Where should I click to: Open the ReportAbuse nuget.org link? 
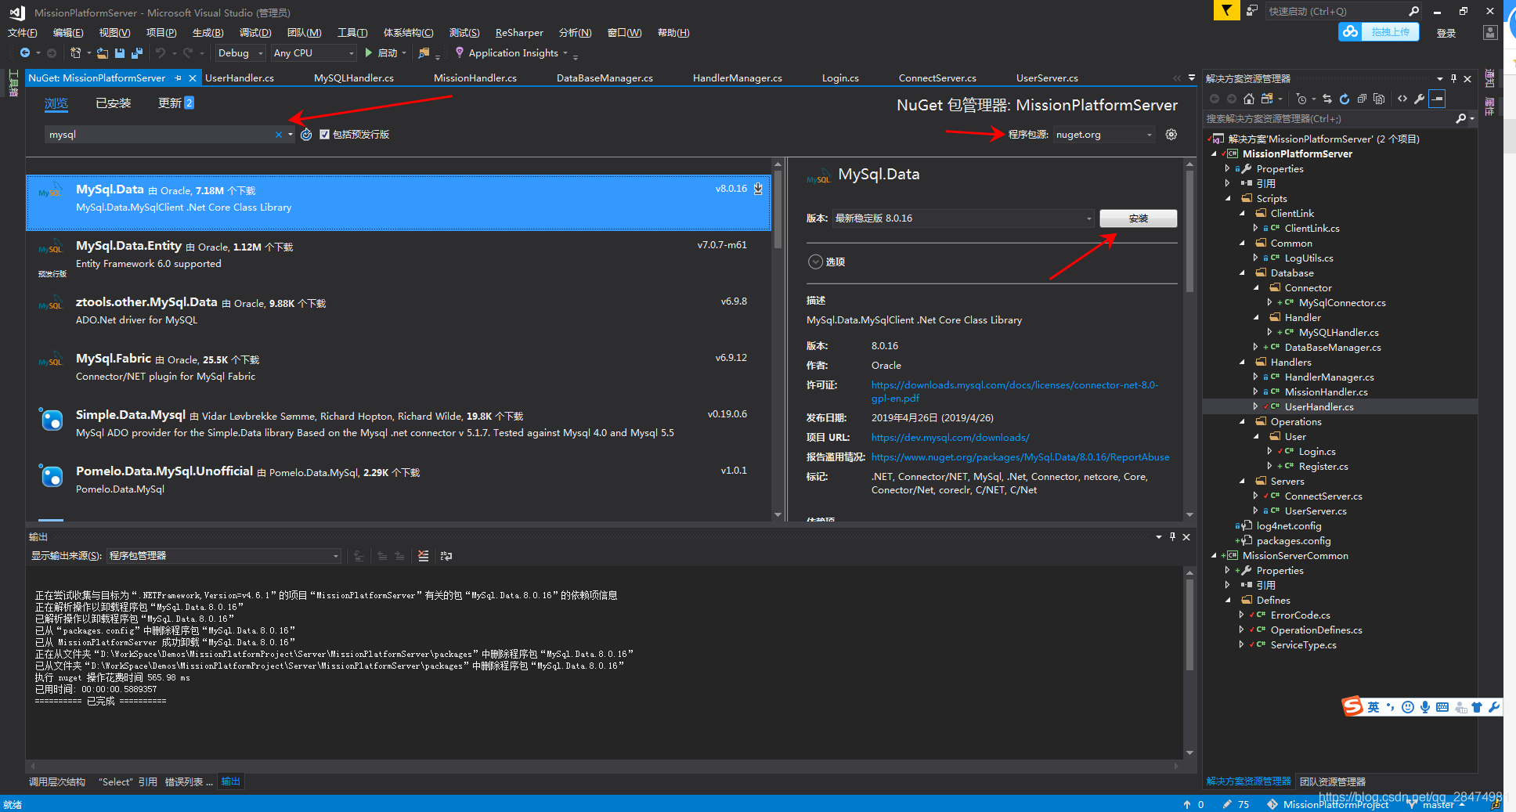[x=1020, y=457]
